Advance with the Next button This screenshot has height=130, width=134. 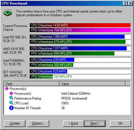[95, 123]
